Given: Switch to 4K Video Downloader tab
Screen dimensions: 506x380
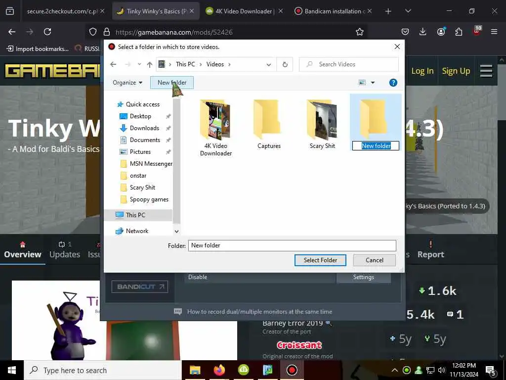Looking at the screenshot, I should (245, 11).
